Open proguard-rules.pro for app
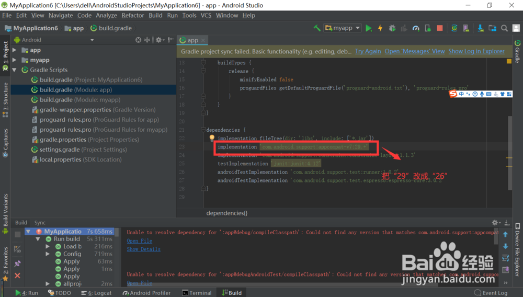 [95, 120]
